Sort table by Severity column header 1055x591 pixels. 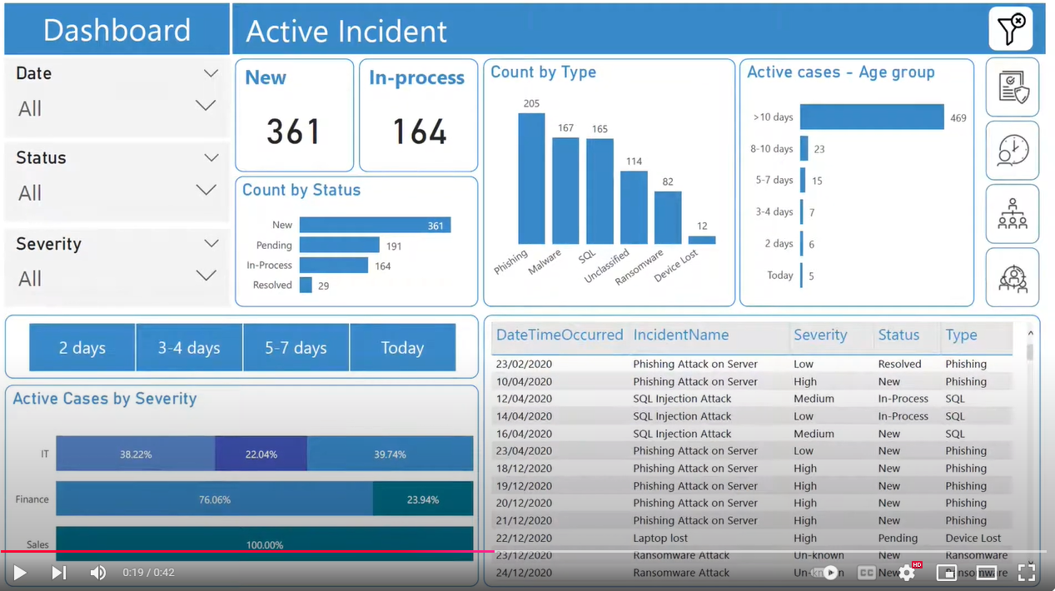pyautogui.click(x=820, y=335)
